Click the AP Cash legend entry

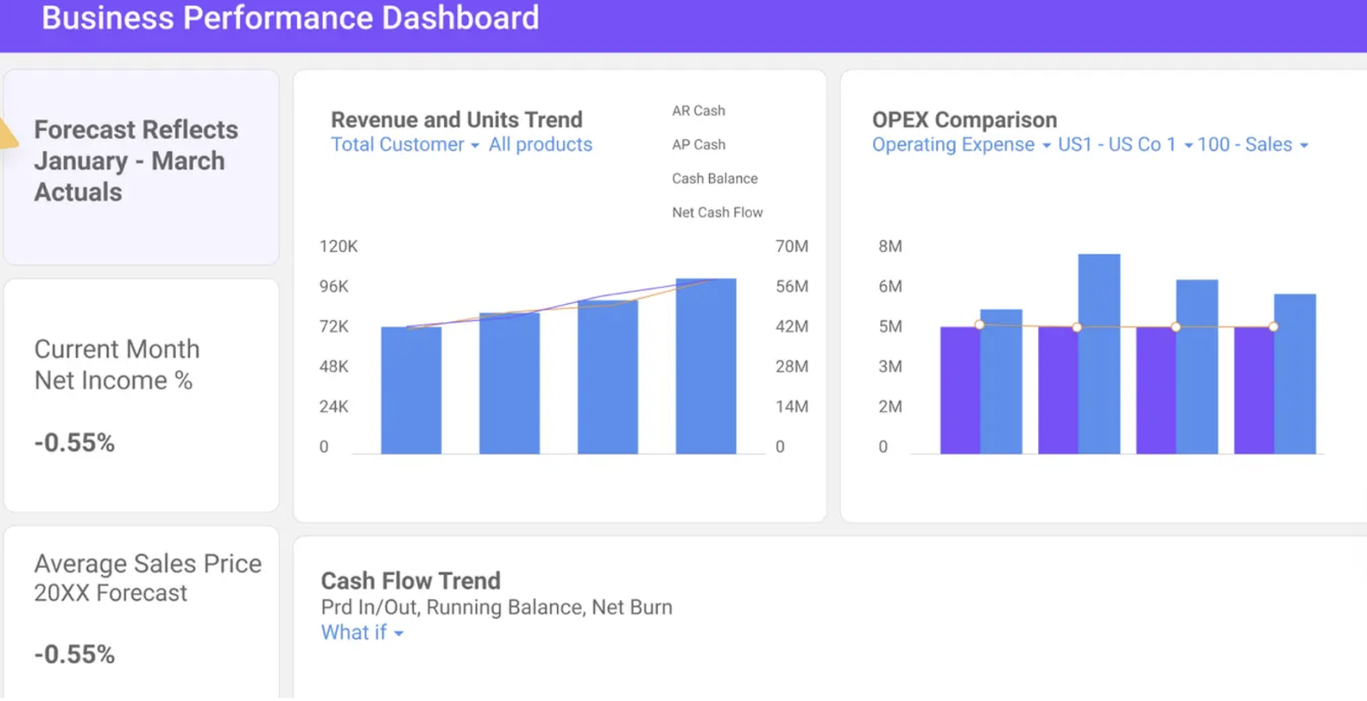(698, 145)
